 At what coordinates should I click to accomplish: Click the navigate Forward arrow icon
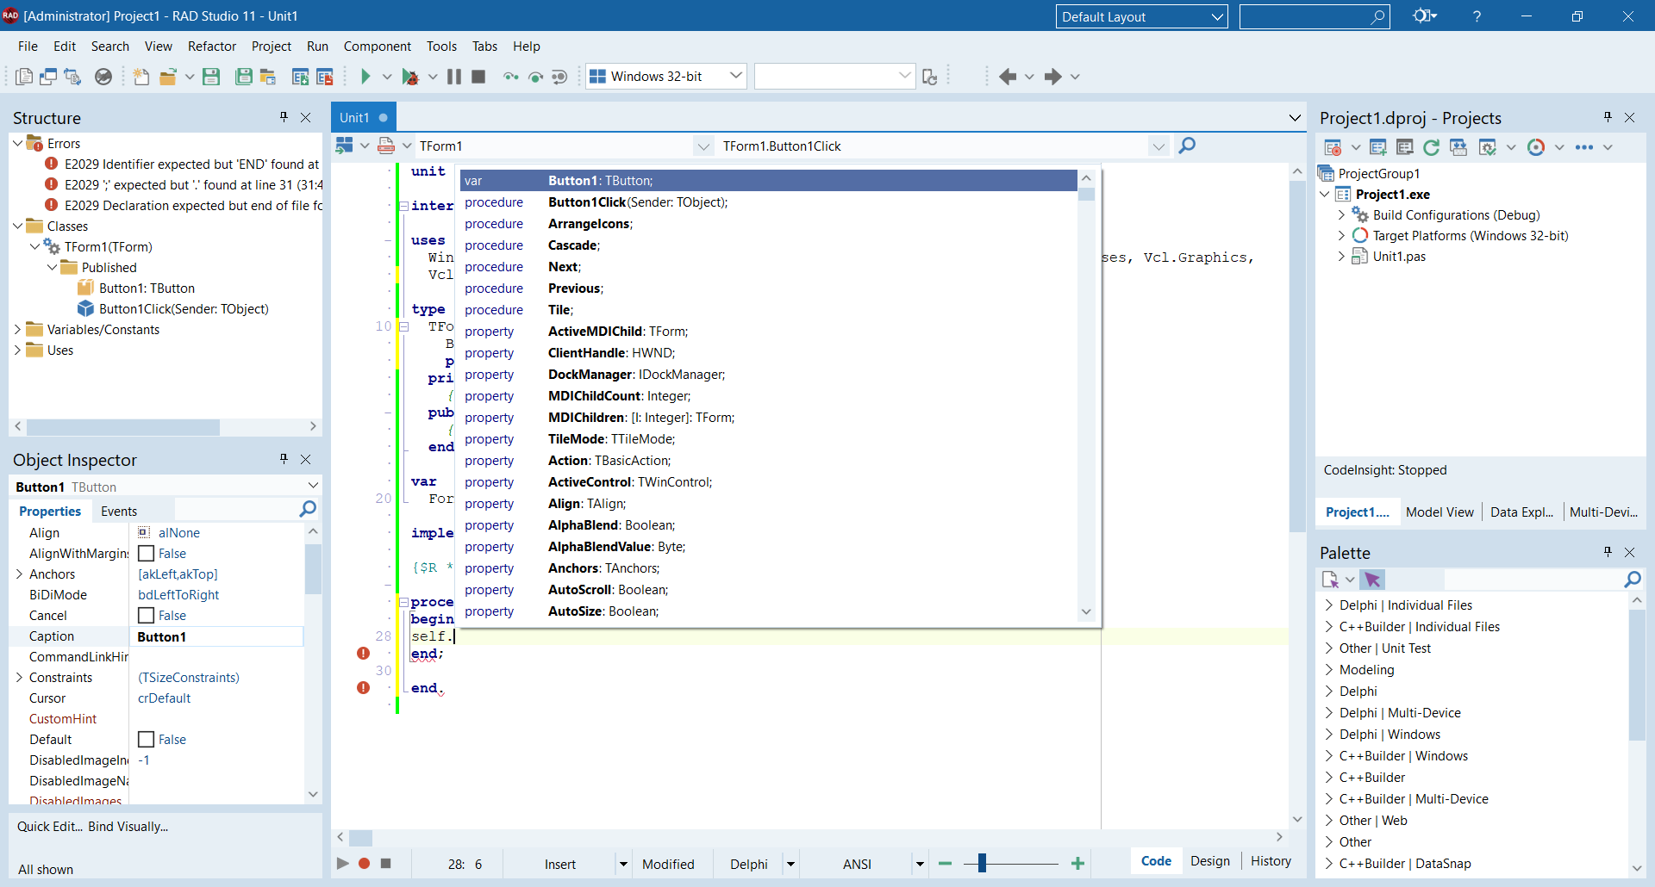tap(1052, 77)
